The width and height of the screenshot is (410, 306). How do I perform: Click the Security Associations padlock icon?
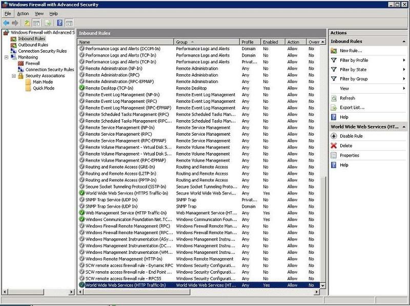(x=20, y=76)
